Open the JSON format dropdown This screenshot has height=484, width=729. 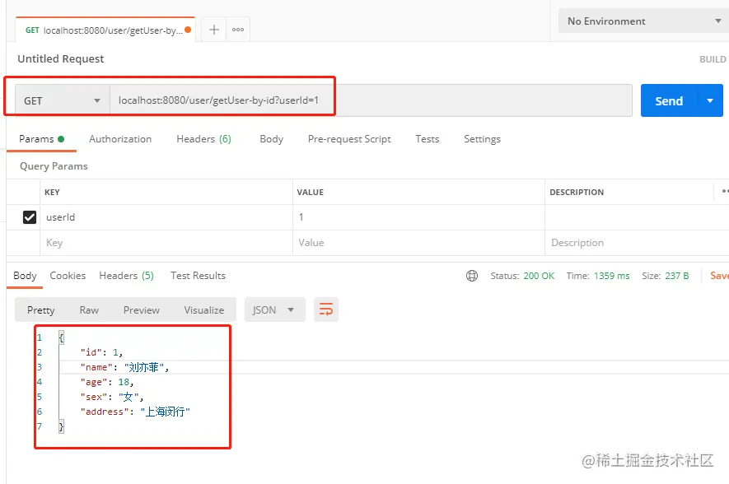(274, 309)
